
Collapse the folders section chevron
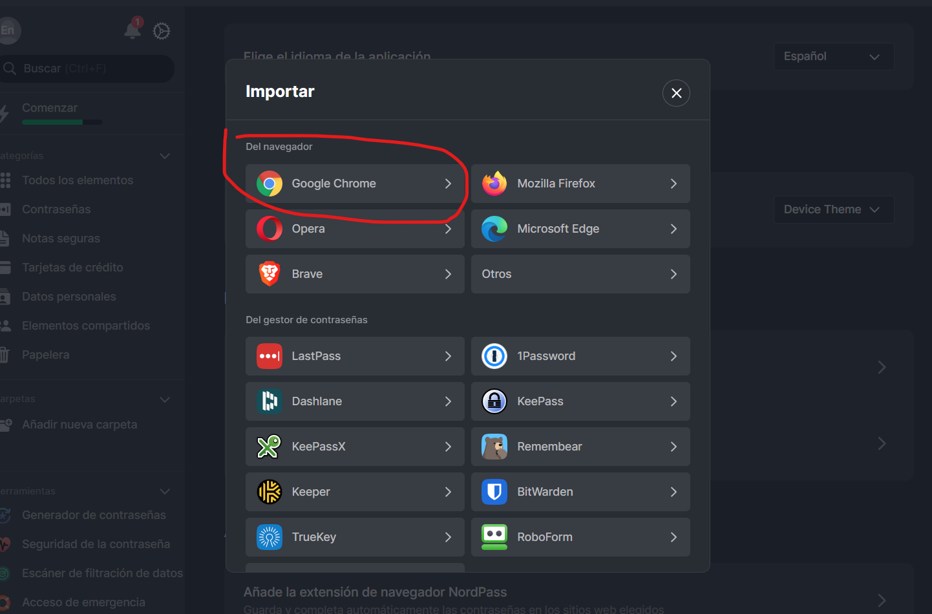[x=165, y=399]
